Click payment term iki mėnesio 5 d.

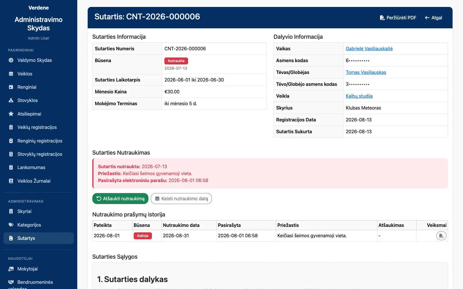[x=181, y=103]
